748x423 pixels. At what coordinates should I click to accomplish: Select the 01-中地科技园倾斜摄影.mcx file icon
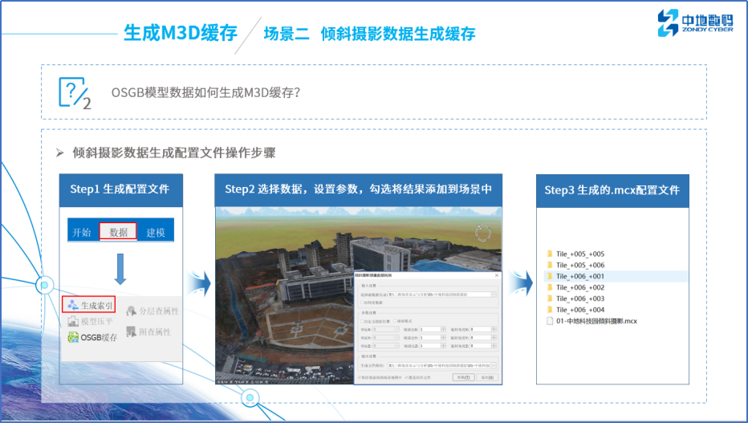pyautogui.click(x=550, y=321)
